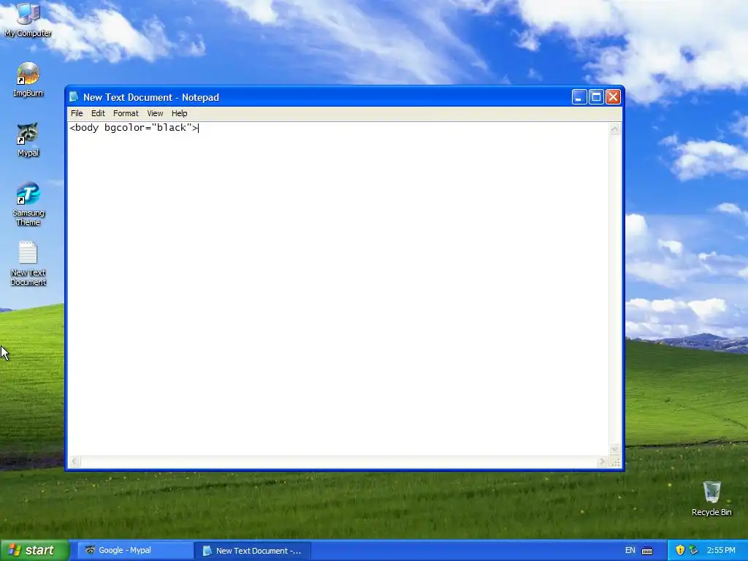Click the keyboard icon in the language bar

tap(647, 550)
